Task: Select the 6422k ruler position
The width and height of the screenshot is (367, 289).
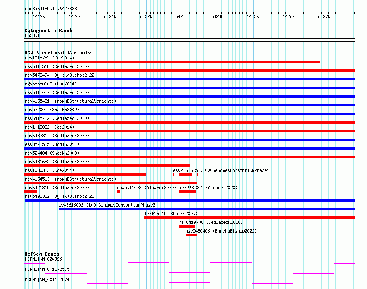Action: tap(146, 16)
